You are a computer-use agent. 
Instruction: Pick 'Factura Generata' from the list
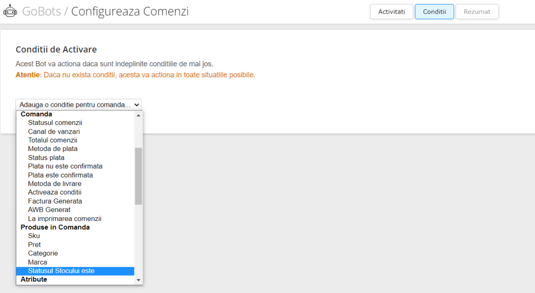(55, 201)
